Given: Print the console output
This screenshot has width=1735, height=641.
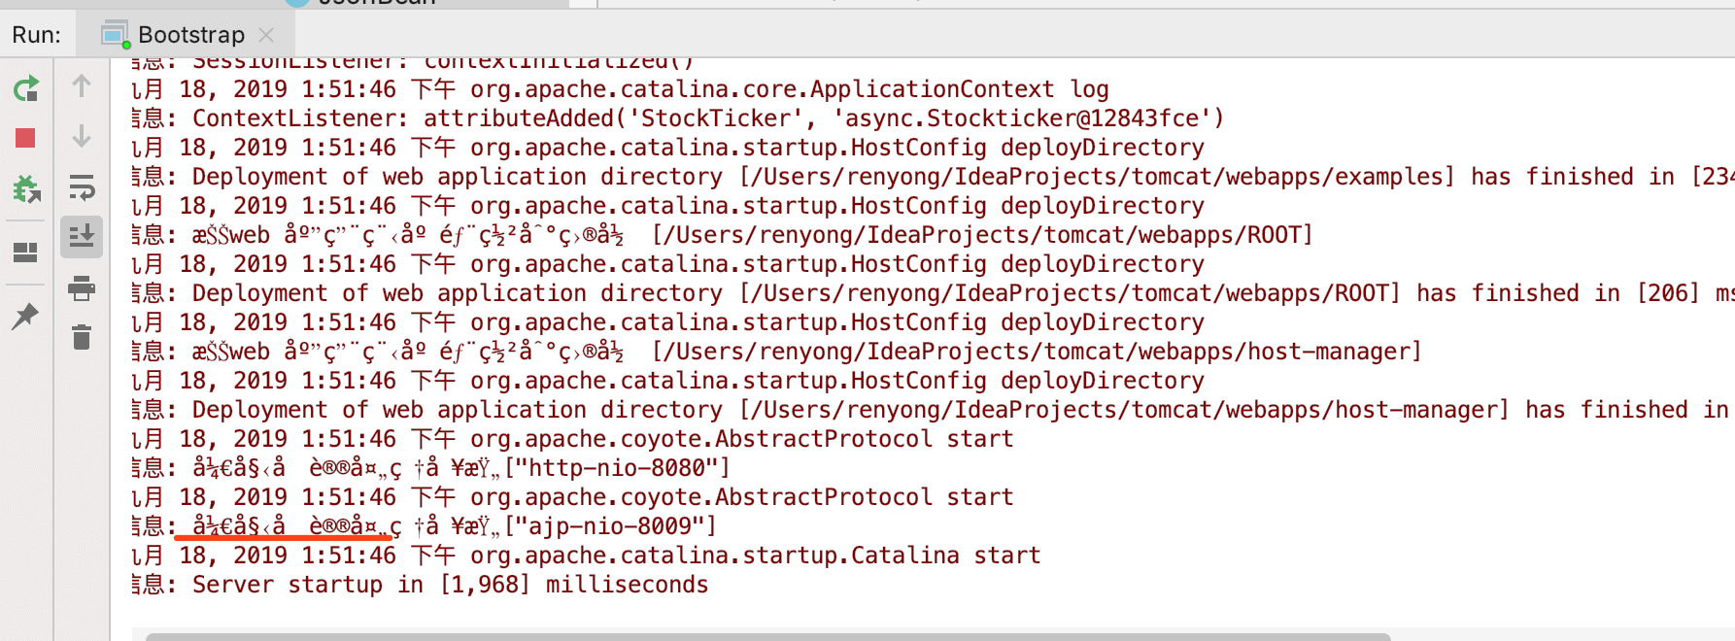Looking at the screenshot, I should click(82, 287).
